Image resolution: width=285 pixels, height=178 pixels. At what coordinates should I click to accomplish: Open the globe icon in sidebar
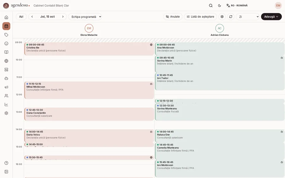[x=6, y=61]
